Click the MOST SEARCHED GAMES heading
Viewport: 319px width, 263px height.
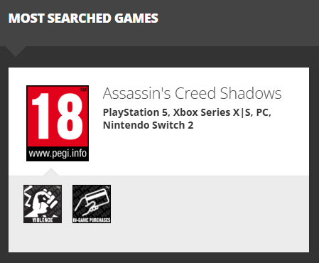83,18
